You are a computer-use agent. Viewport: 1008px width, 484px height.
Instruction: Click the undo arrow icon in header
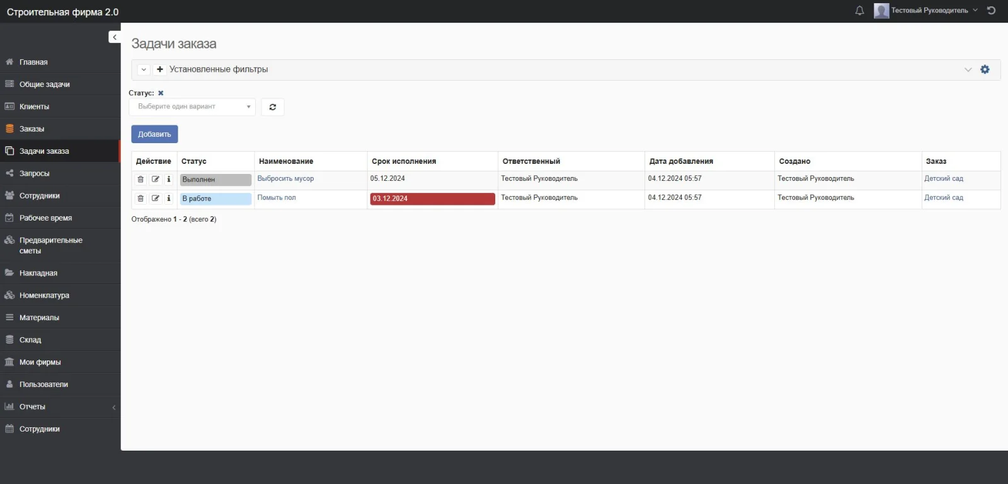992,11
